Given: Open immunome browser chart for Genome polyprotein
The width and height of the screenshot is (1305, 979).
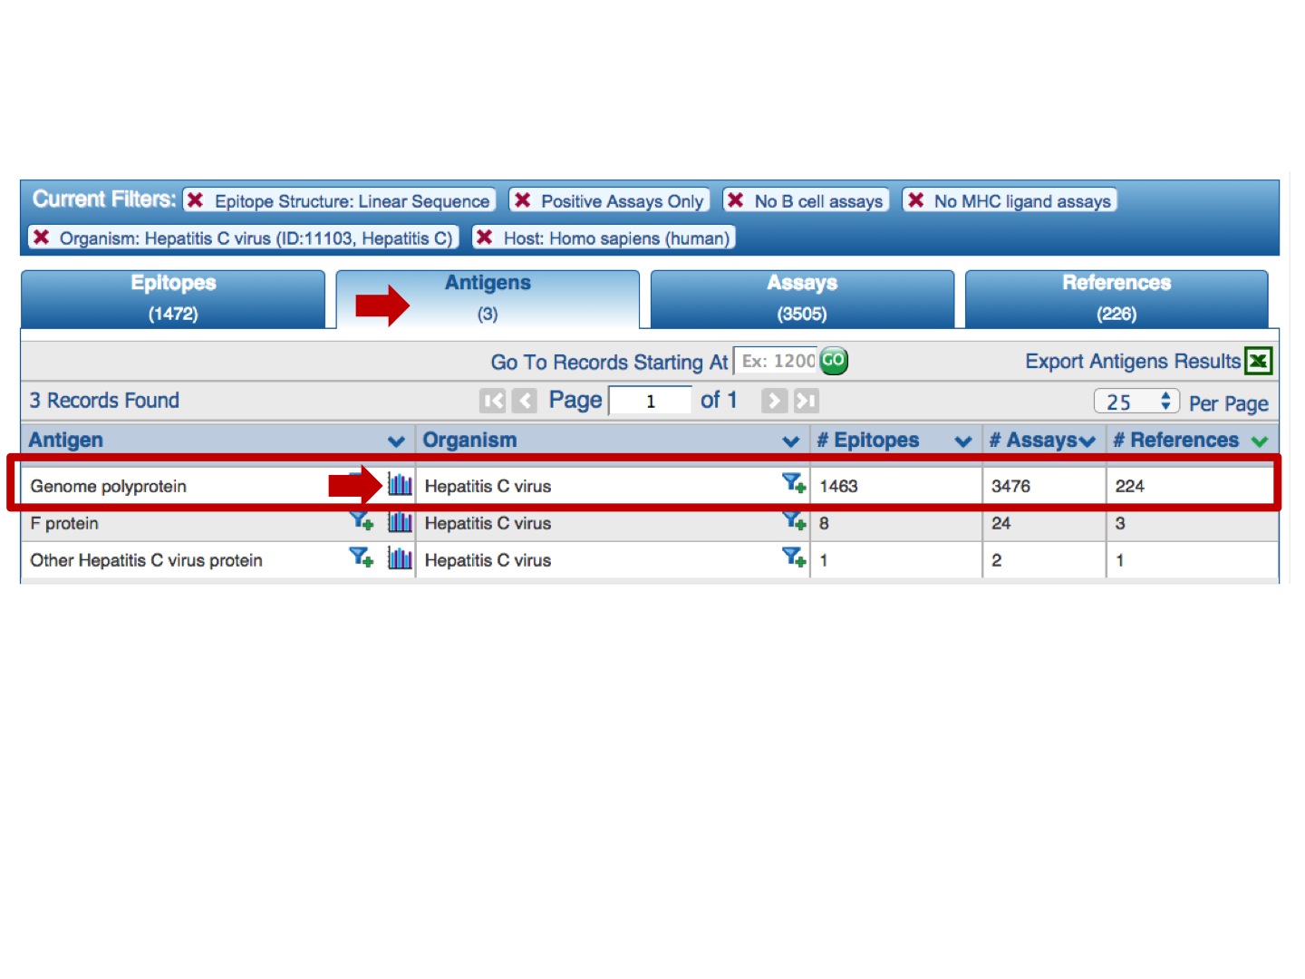Looking at the screenshot, I should click(x=400, y=485).
